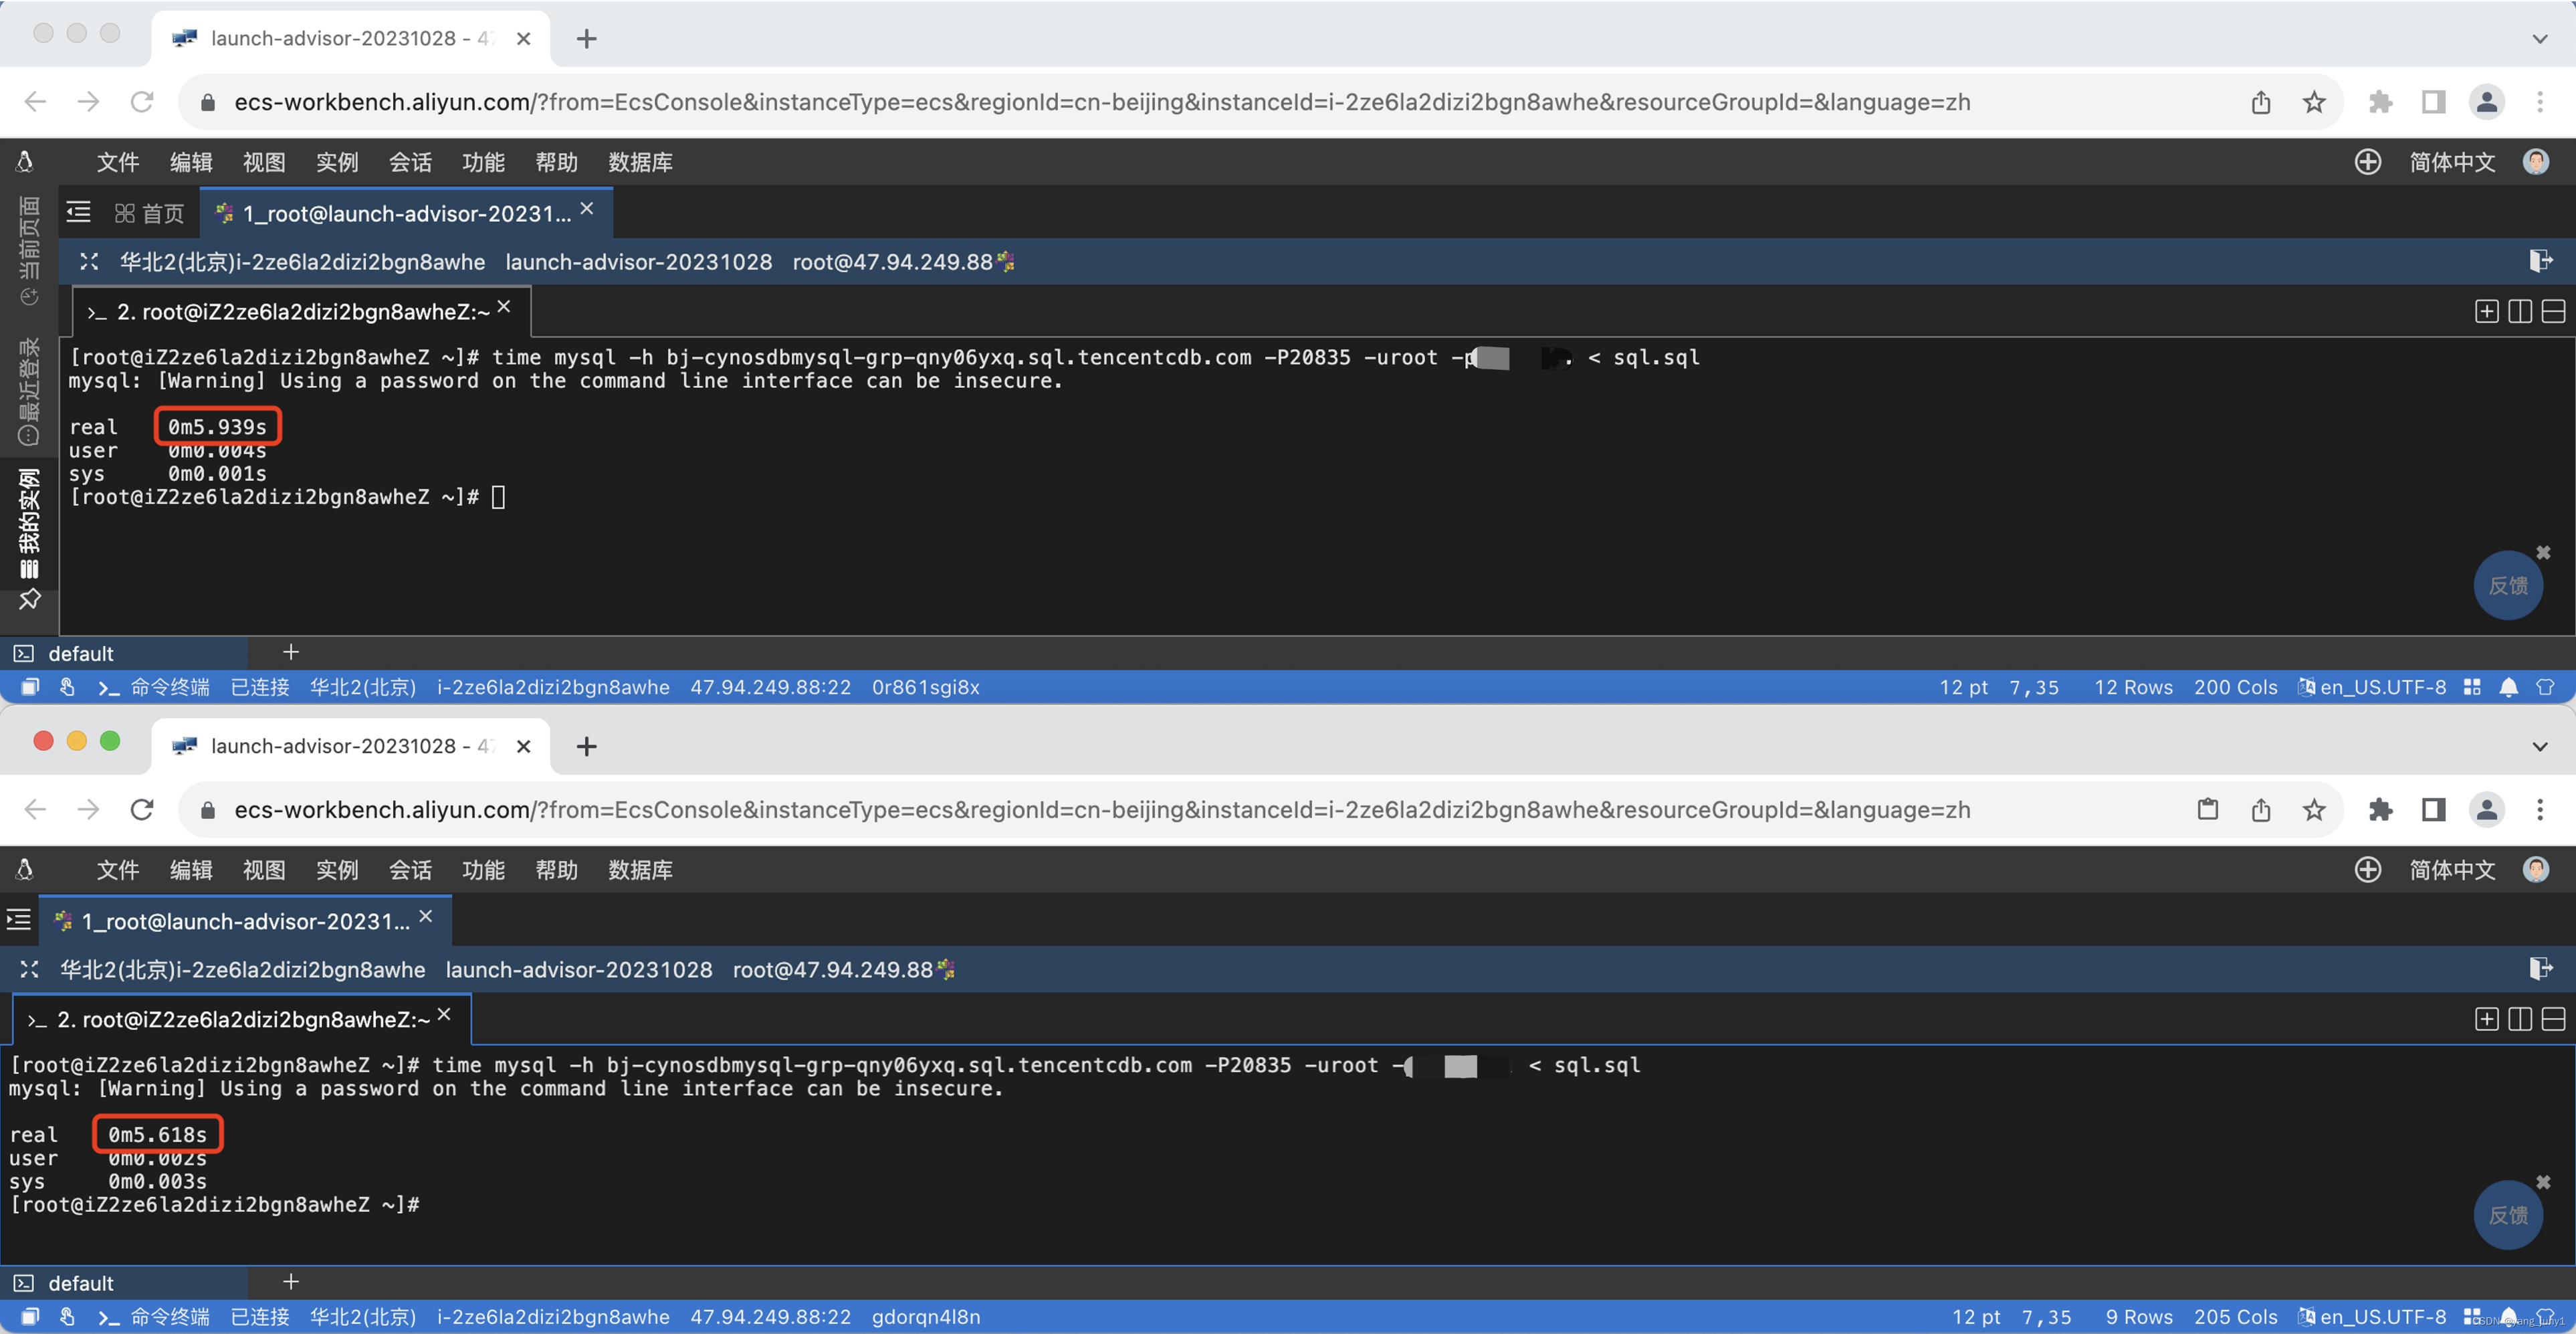Reload page in the top browser window
2576x1334 pixels.
click(142, 102)
